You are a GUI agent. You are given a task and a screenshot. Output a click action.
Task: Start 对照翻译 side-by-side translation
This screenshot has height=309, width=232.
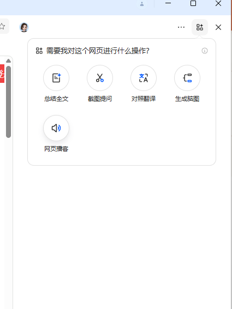click(x=144, y=78)
